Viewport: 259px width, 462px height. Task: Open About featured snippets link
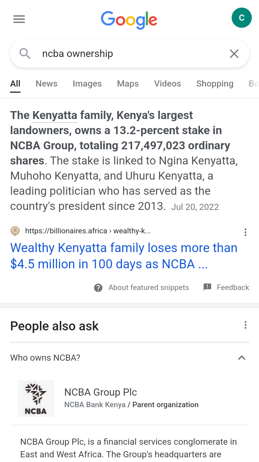[149, 287]
